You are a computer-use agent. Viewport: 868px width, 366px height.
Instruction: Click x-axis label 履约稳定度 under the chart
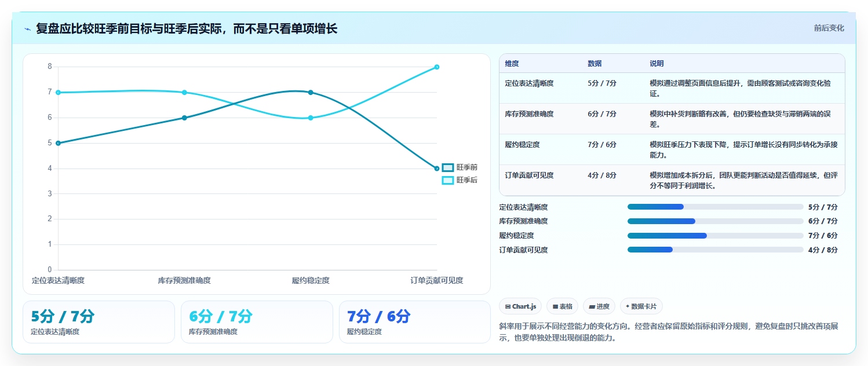(x=311, y=280)
